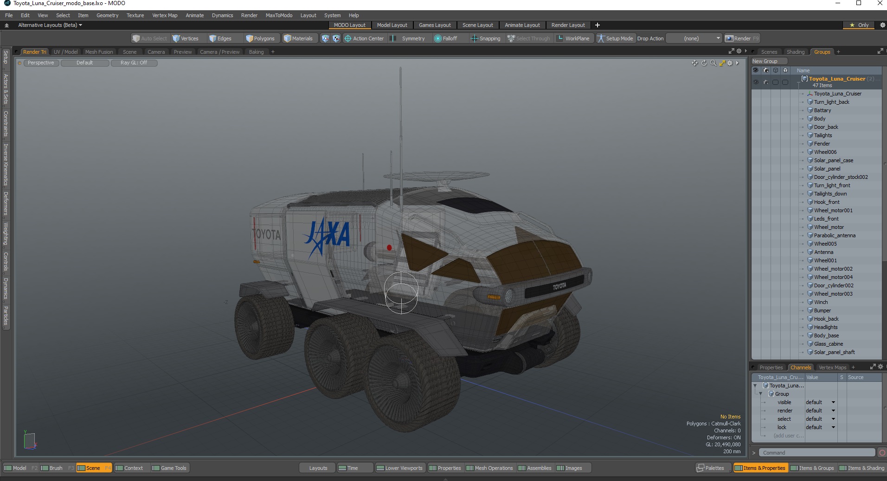The height and width of the screenshot is (481, 887).
Task: Expand Groups panel with maximize icon
Action: click(880, 51)
